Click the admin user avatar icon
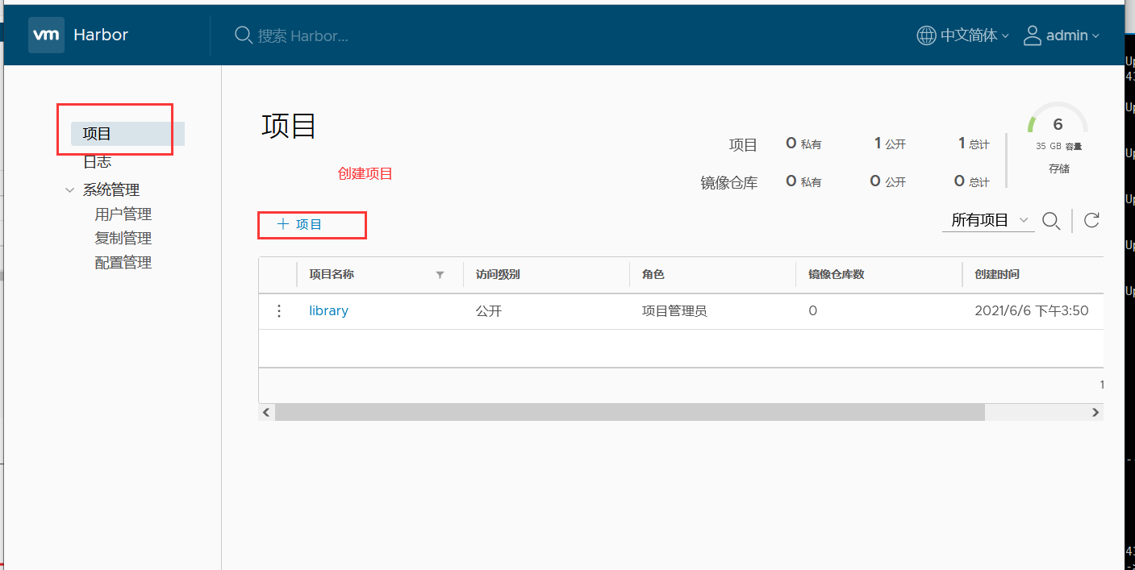 pyautogui.click(x=1033, y=35)
